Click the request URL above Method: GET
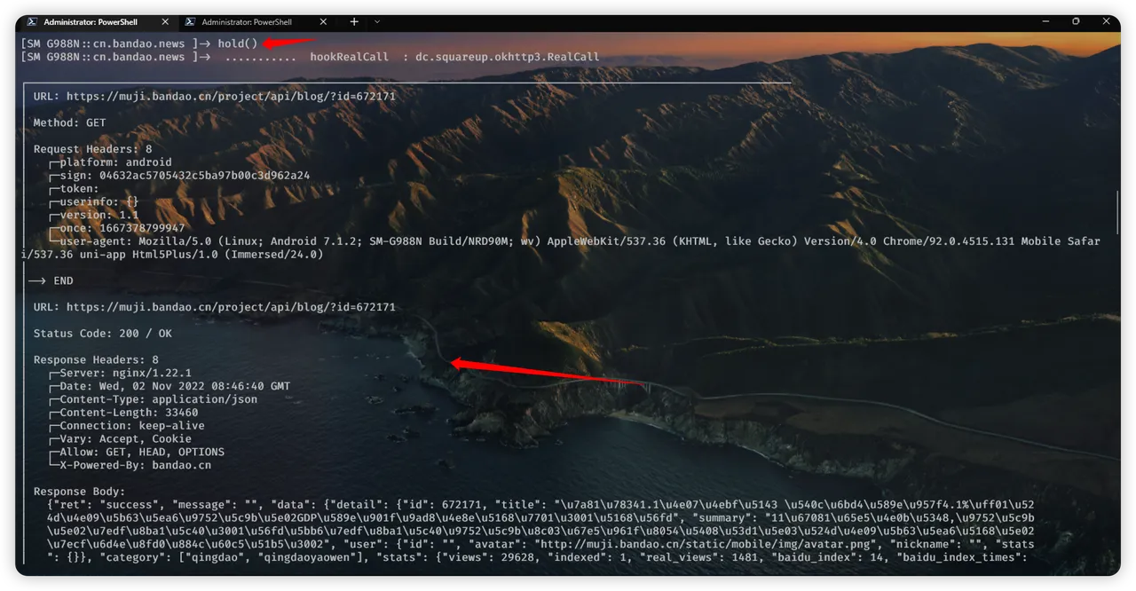 tap(231, 96)
